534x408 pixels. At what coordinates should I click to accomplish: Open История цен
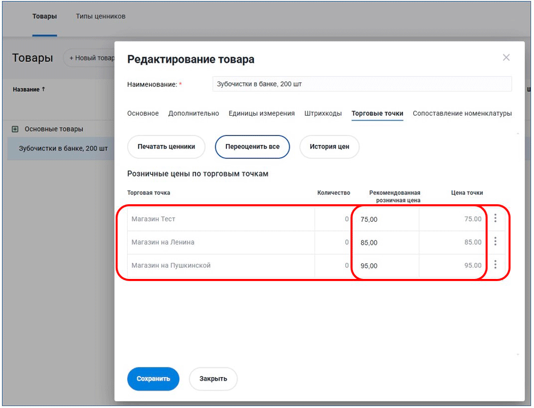329,147
